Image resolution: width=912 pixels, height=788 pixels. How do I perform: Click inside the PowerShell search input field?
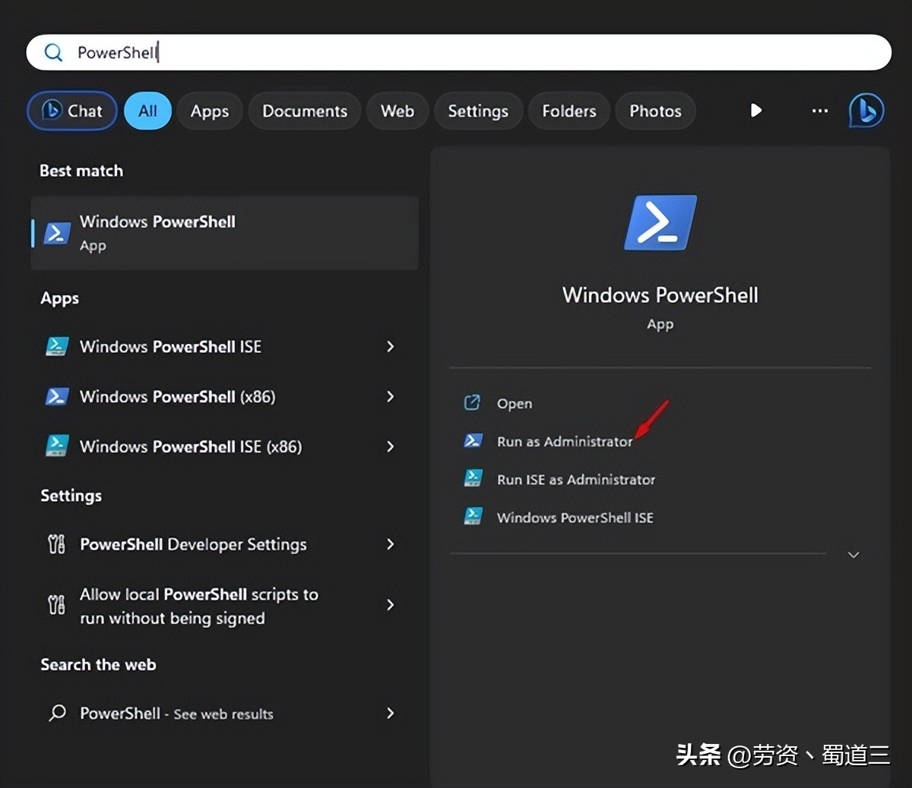coord(459,52)
